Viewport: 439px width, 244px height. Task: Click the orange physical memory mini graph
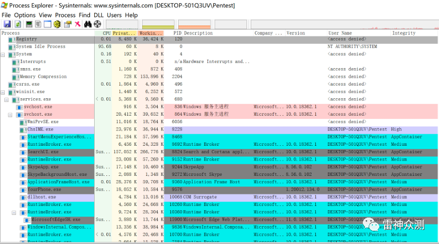coord(195,24)
